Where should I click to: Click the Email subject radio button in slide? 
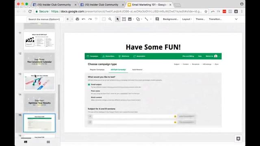coord(89,85)
